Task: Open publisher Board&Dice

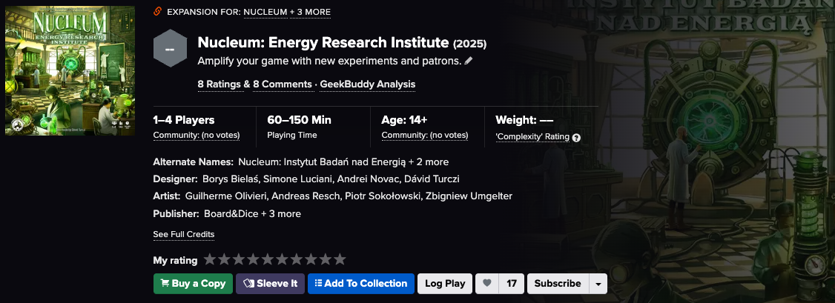Action: (231, 213)
